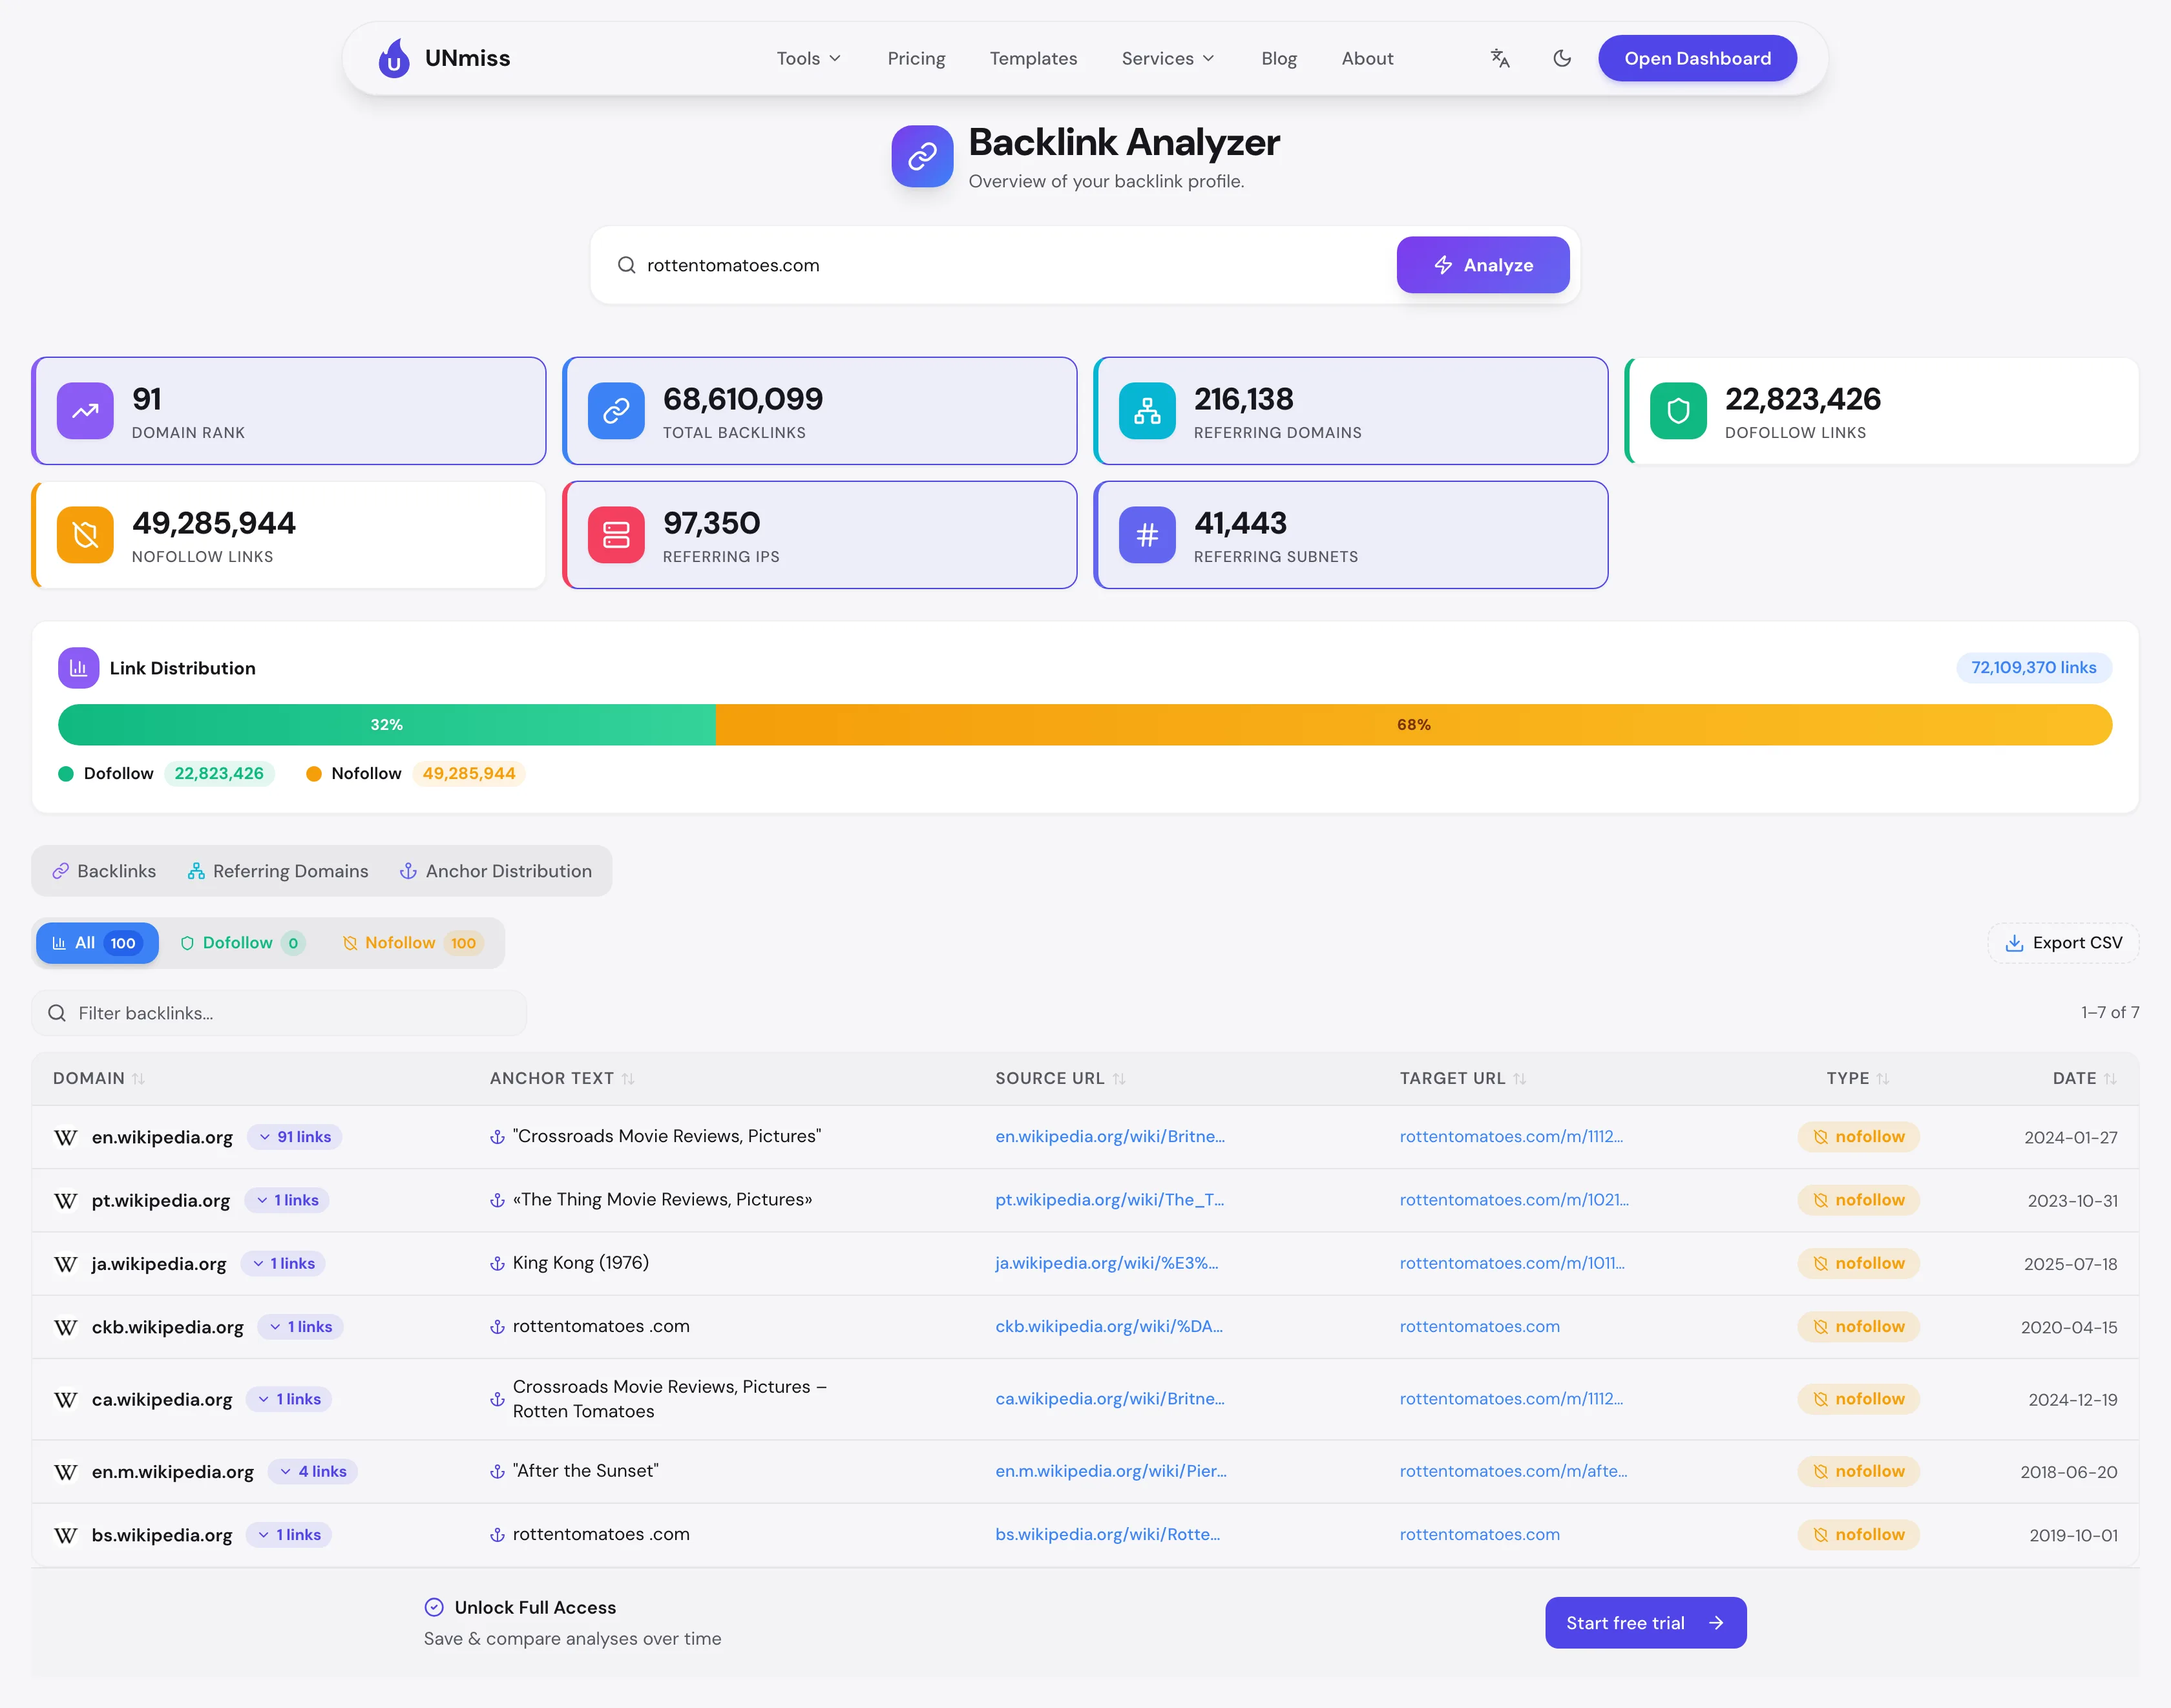Image resolution: width=2171 pixels, height=1708 pixels.
Task: Click Start free trial button
Action: point(1646,1623)
